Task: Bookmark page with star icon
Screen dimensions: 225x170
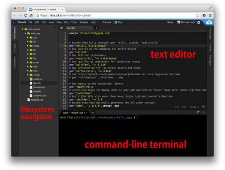Action: (x=198, y=15)
